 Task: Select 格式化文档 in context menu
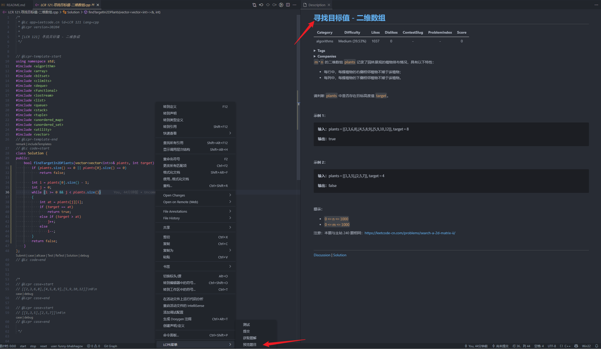tap(171, 172)
